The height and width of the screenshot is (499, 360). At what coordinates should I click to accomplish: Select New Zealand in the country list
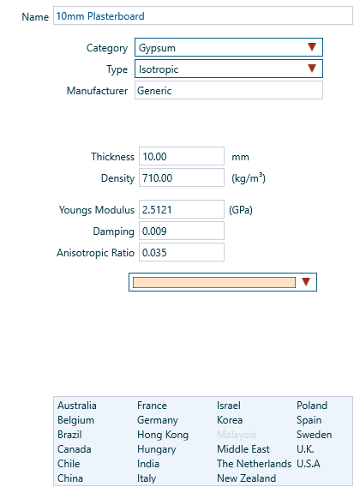click(247, 478)
